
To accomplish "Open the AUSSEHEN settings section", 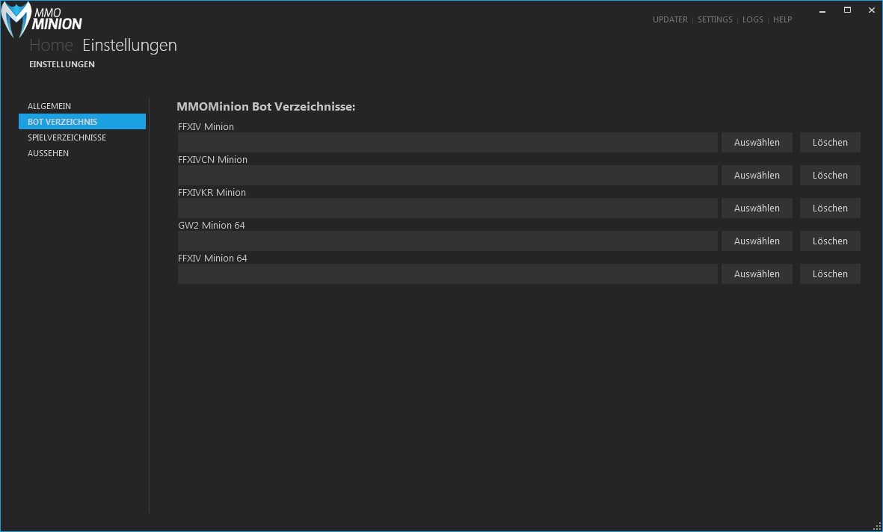I will [x=48, y=153].
